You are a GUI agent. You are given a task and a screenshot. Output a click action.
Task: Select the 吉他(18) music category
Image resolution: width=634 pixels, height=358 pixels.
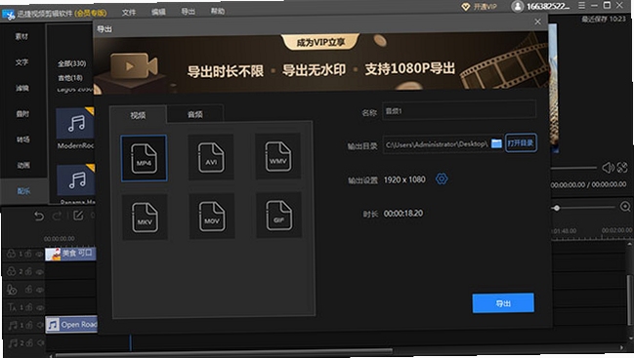[70, 77]
